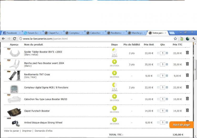Remove Marche pied Faco Booster via trash icon
Viewport: 197px width, 138px height.
click(x=187, y=64)
